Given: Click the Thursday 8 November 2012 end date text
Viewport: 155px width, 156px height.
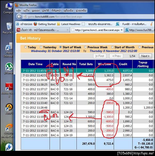Looking at the screenshot, I should [113, 51].
